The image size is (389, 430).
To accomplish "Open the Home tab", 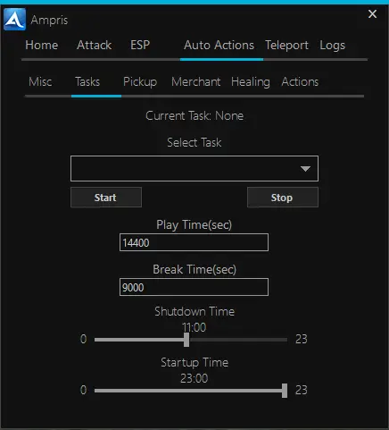I will 42,46.
